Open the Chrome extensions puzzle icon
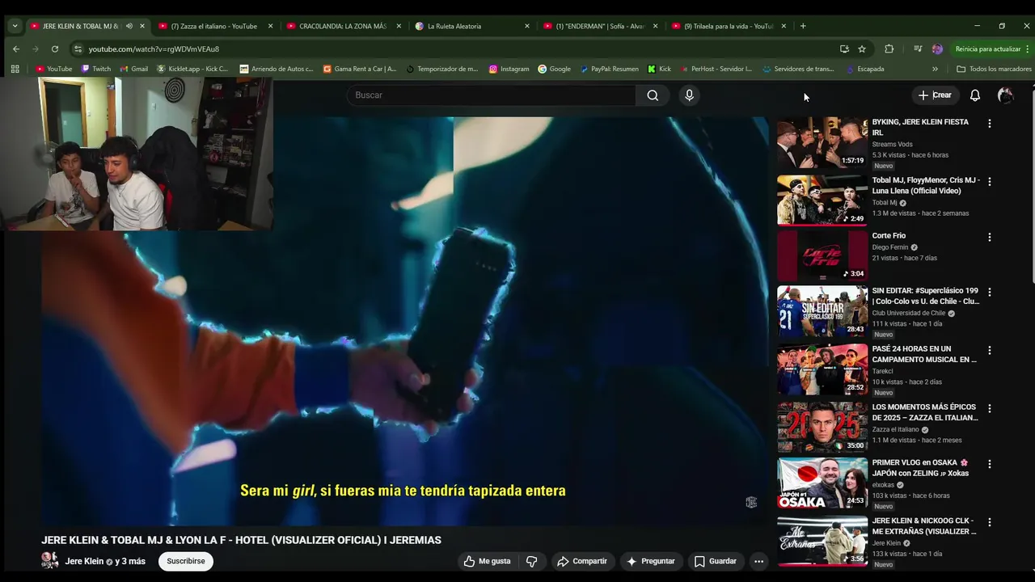Viewport: 1035px width, 582px height. 889,48
